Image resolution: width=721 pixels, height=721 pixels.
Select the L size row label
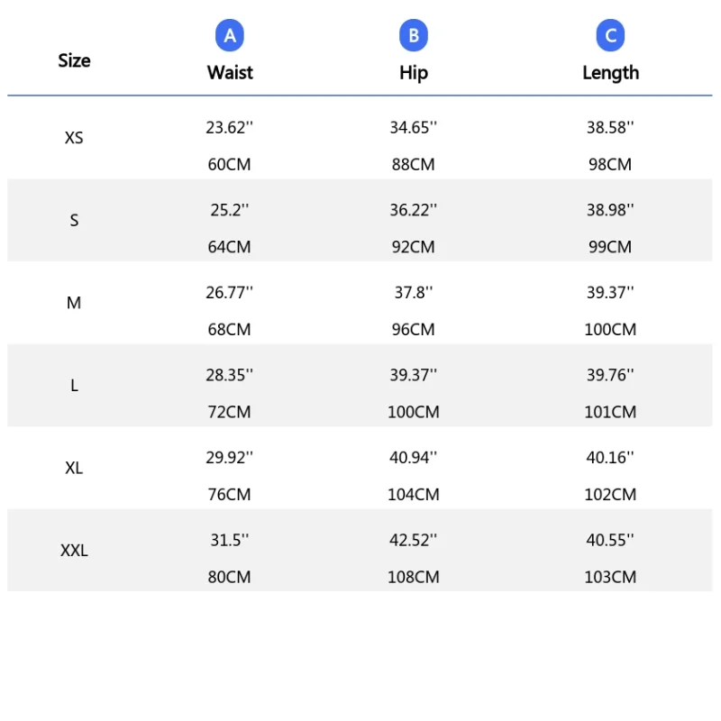click(x=74, y=386)
